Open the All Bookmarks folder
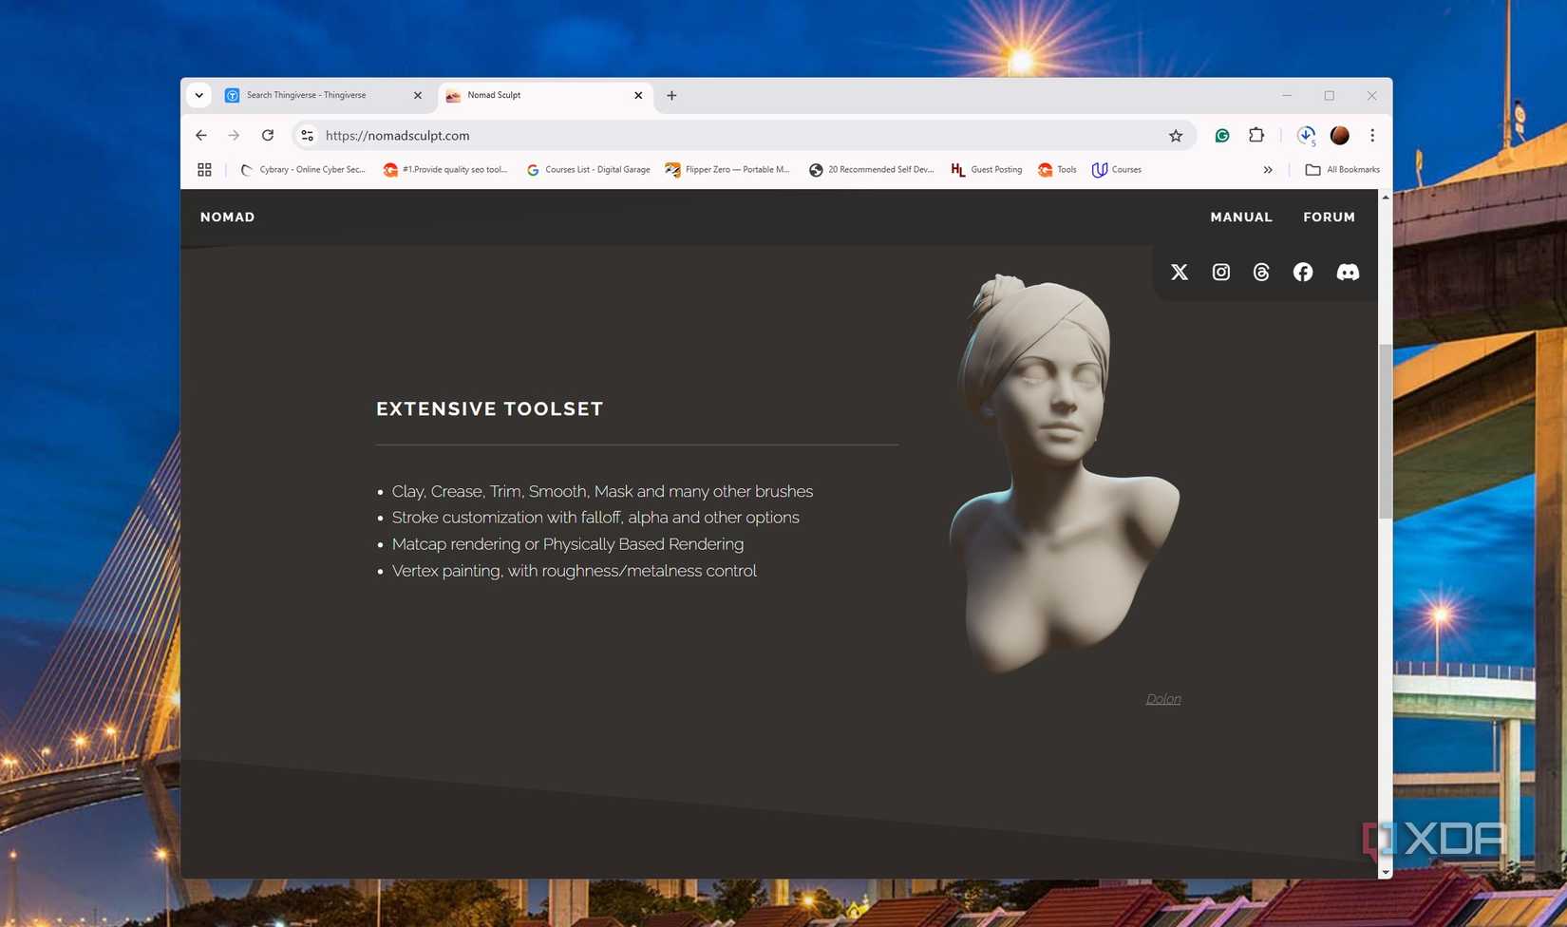1567x927 pixels. tap(1342, 170)
